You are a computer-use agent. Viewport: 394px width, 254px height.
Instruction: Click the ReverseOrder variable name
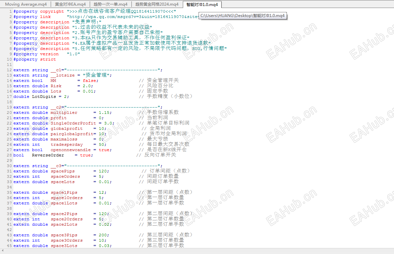coord(48,155)
